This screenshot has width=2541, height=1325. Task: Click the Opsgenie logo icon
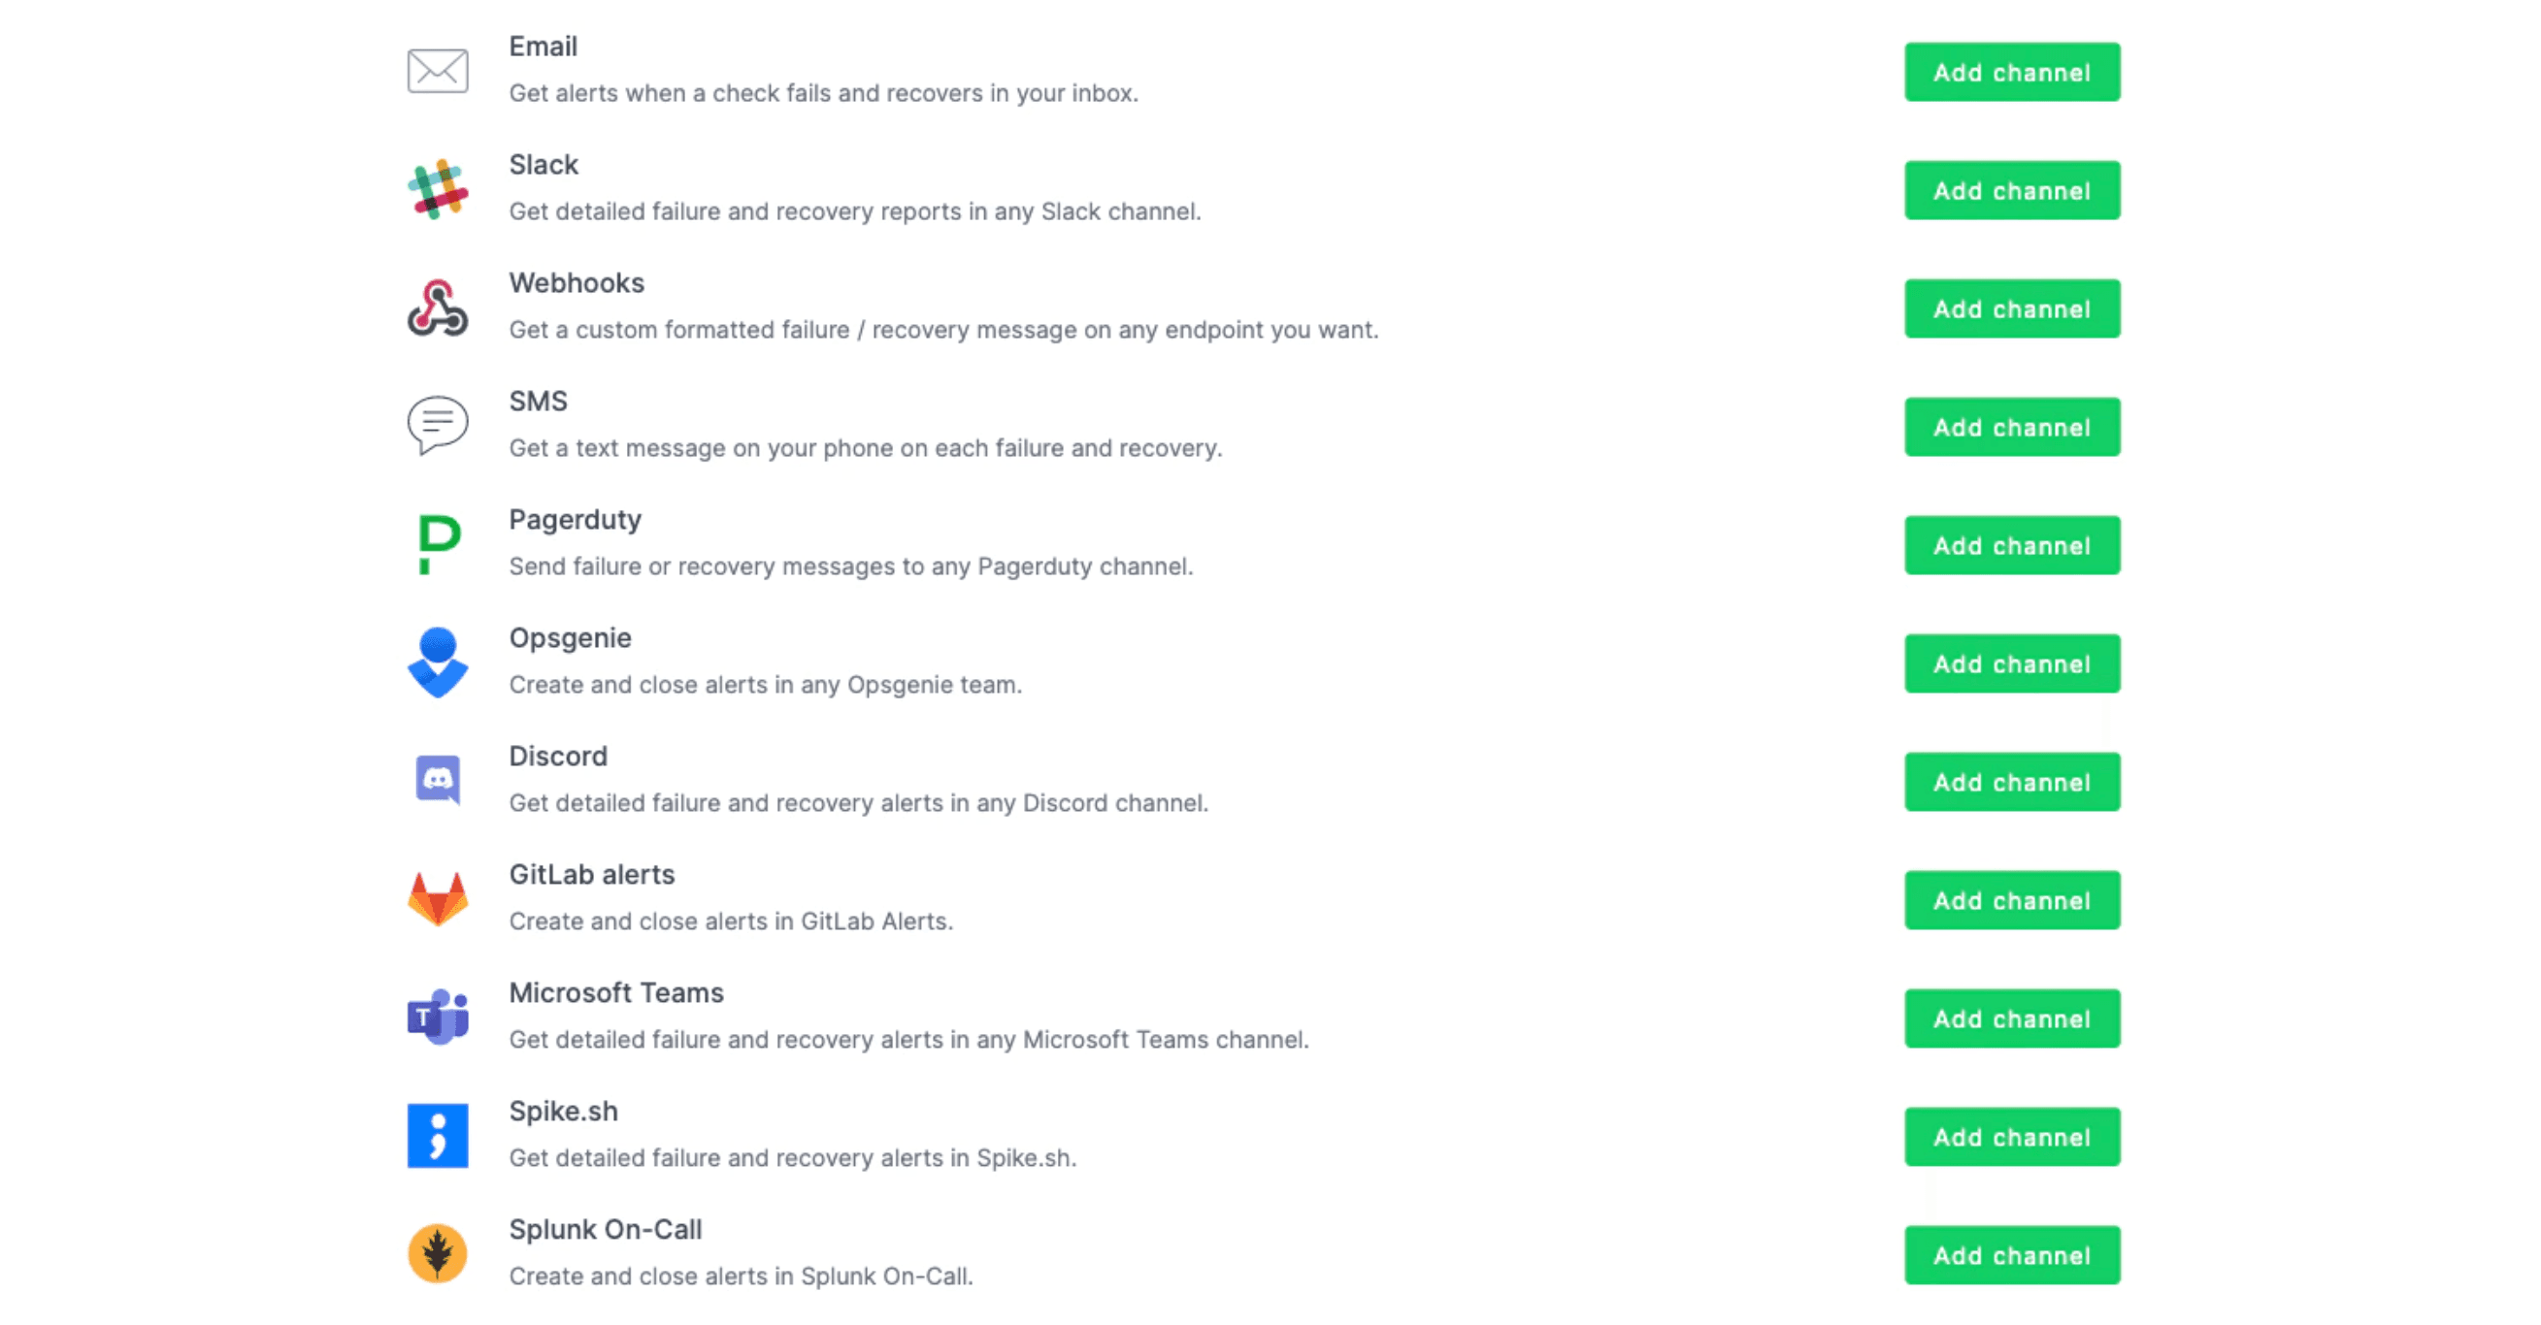pos(437,662)
